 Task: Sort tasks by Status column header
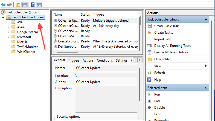[x=85, y=15]
